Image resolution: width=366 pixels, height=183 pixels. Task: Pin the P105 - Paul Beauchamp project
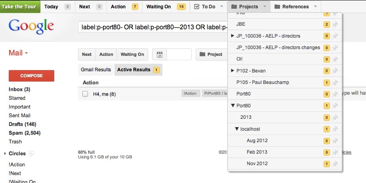tap(335, 83)
